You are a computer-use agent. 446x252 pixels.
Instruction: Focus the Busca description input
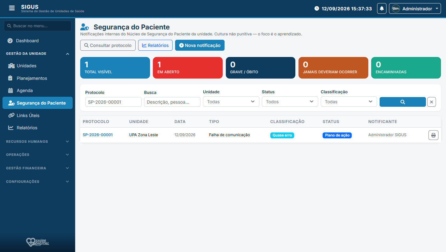click(x=172, y=102)
